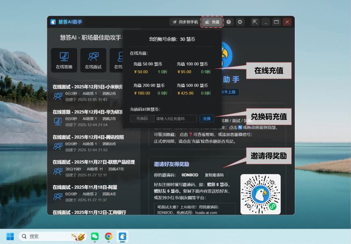This screenshot has height=244, width=351.
Task: Open the 充值 recharge menu in title bar
Action: click(x=212, y=22)
